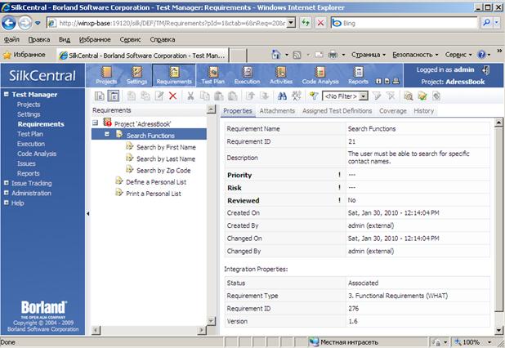
Task: Go to Projects in the sidebar
Action: [29, 105]
